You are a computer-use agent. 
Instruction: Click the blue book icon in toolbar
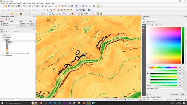click(x=89, y=10)
